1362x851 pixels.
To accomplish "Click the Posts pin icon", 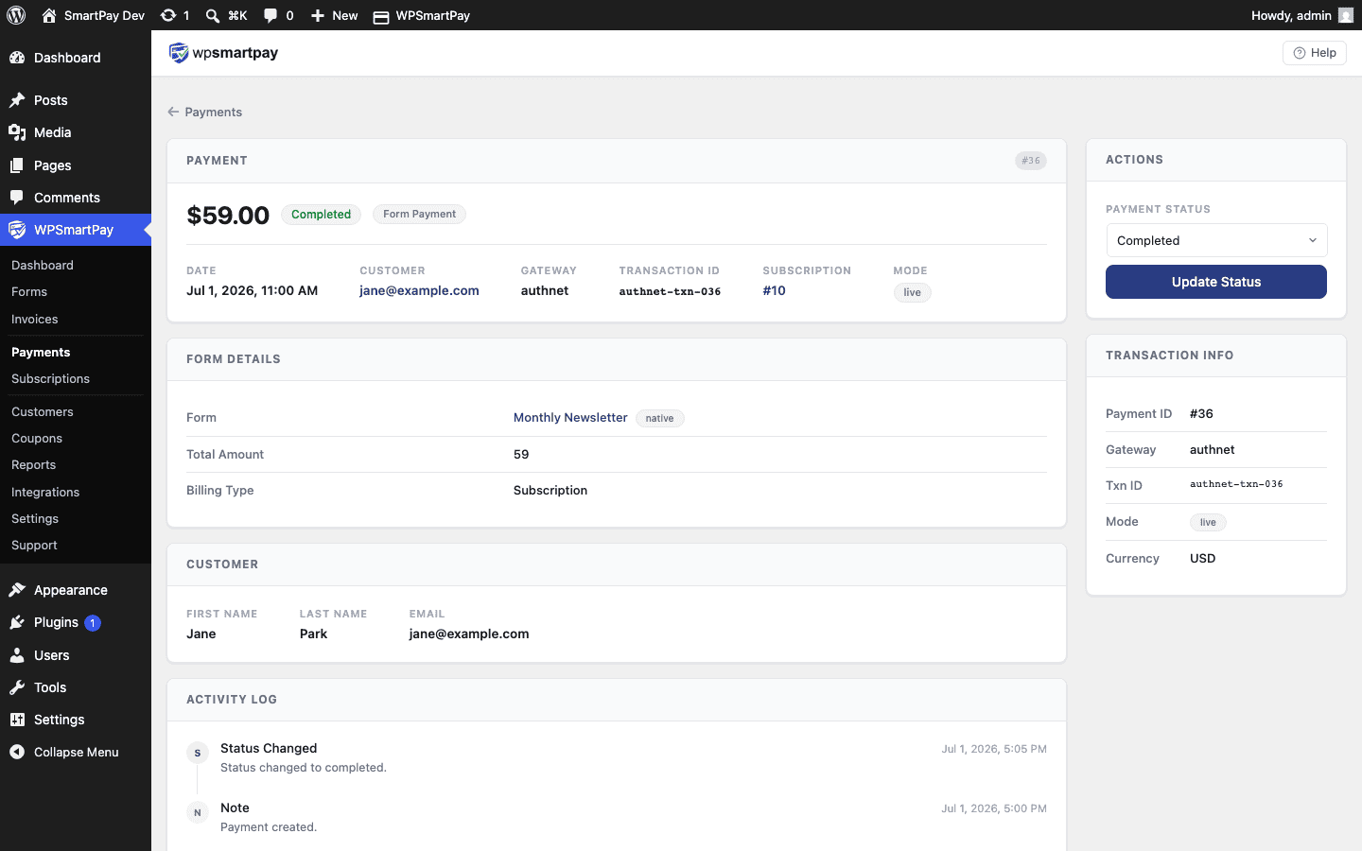I will point(17,100).
